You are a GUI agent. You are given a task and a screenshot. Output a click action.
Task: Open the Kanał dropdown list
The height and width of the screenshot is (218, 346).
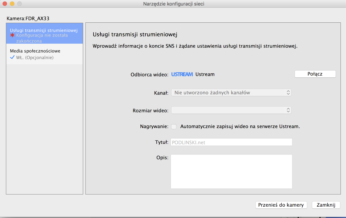click(231, 92)
